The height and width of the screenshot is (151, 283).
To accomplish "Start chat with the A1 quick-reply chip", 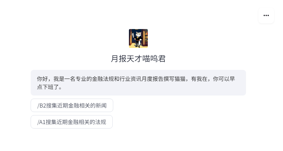I will coord(72,122).
